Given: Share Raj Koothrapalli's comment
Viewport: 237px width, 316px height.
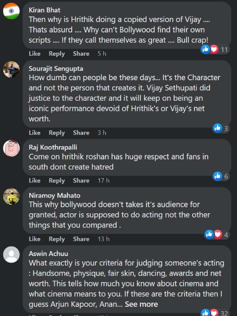Looking at the screenshot, I should [81, 181].
